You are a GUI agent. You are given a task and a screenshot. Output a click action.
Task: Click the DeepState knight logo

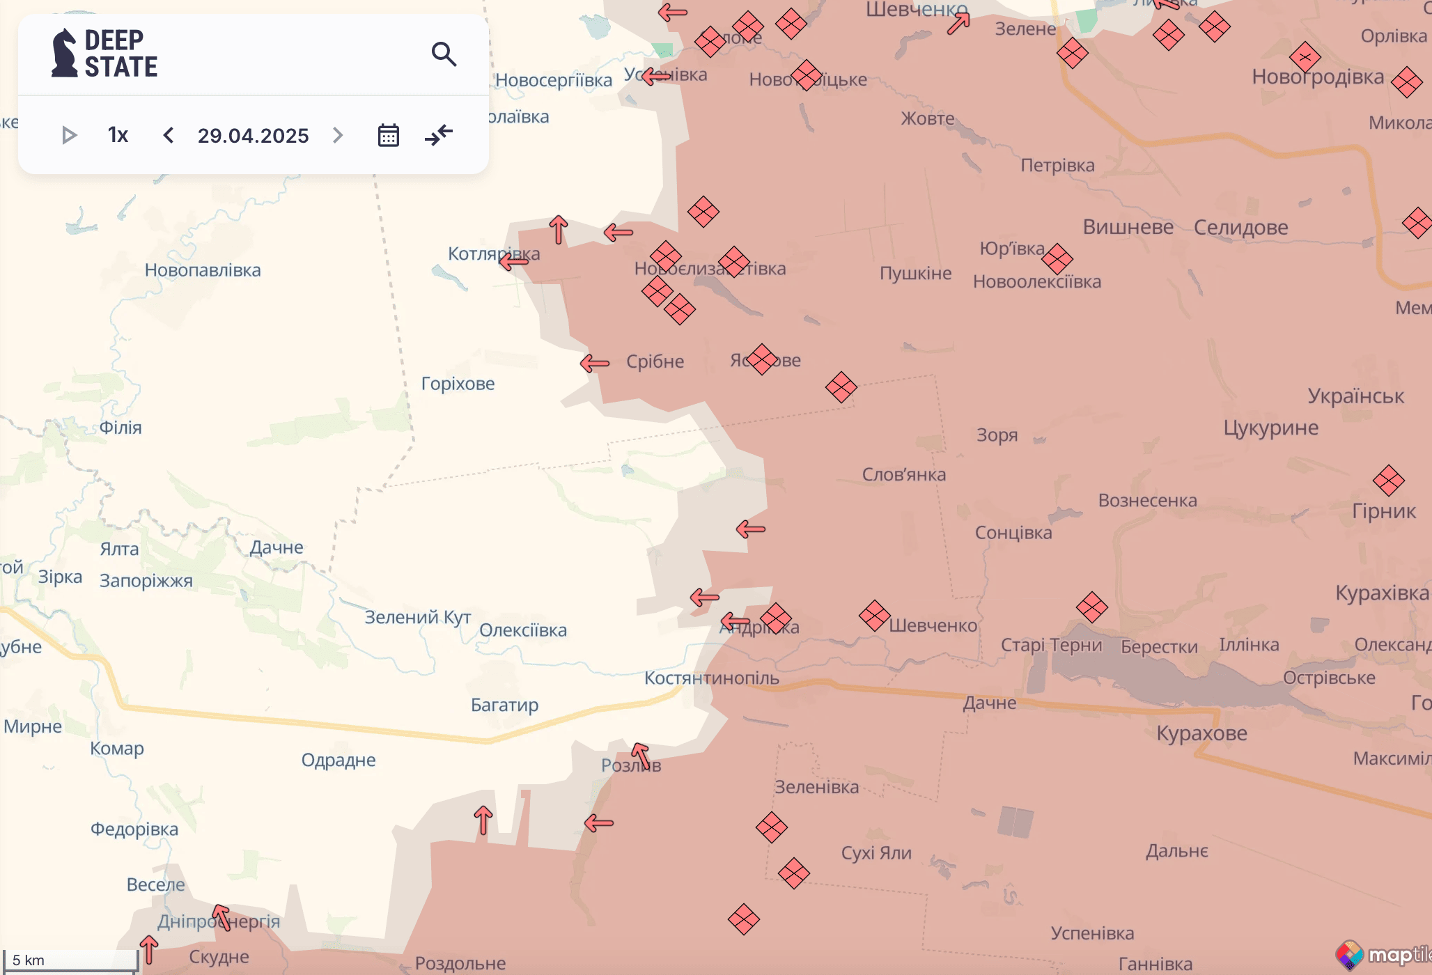pyautogui.click(x=65, y=53)
